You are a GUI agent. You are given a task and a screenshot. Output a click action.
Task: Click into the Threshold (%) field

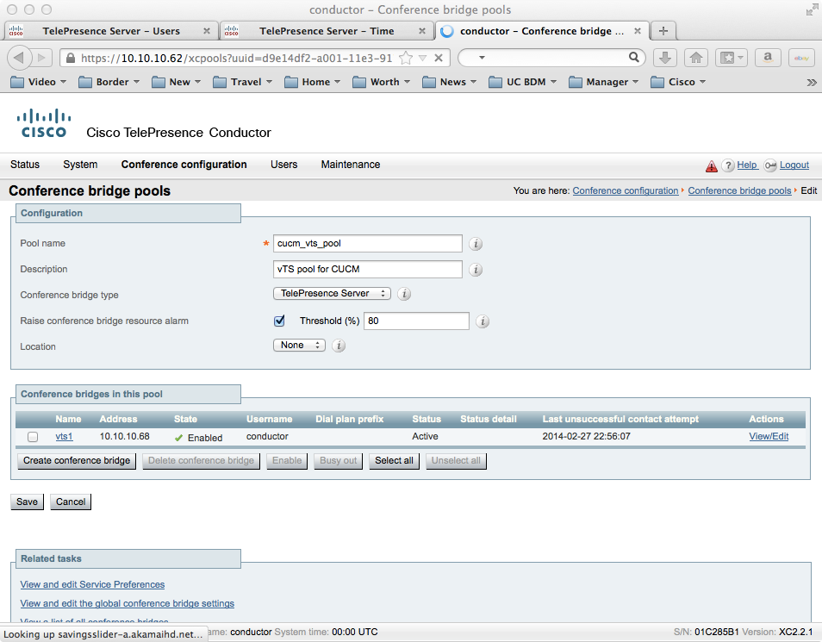[x=416, y=321]
